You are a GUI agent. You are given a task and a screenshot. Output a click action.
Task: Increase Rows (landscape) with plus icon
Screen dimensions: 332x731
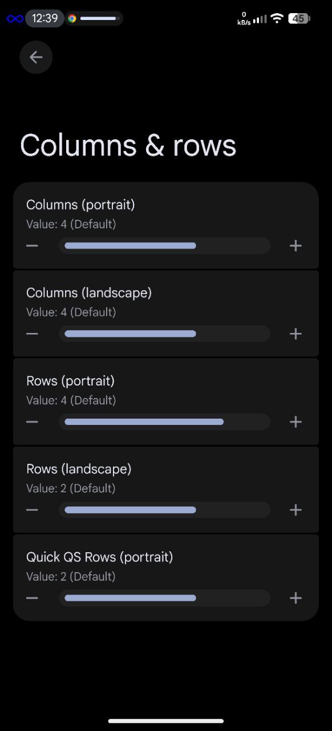pyautogui.click(x=295, y=510)
